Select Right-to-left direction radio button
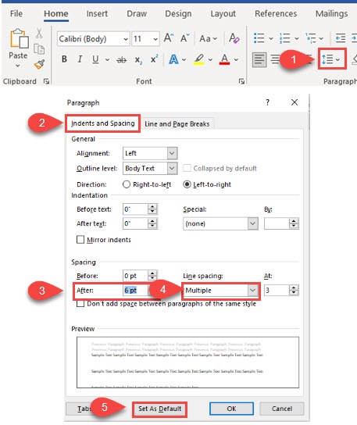357x425 pixels. [127, 184]
